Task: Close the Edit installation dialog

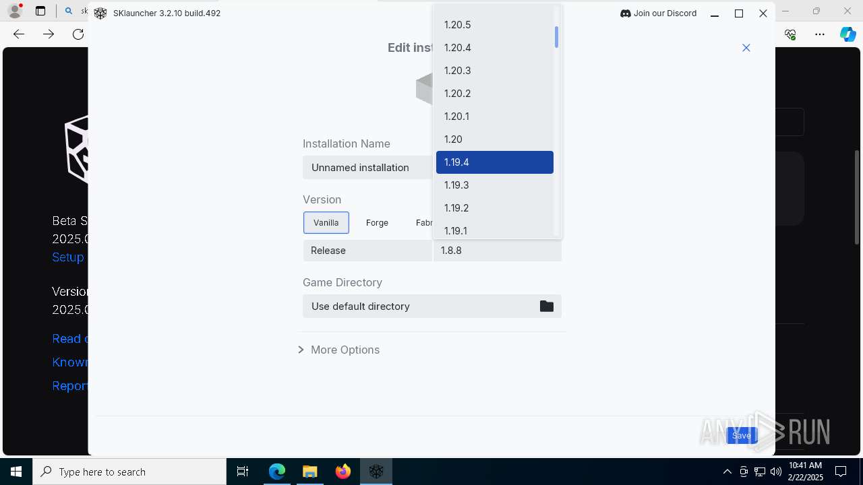Action: point(746,48)
